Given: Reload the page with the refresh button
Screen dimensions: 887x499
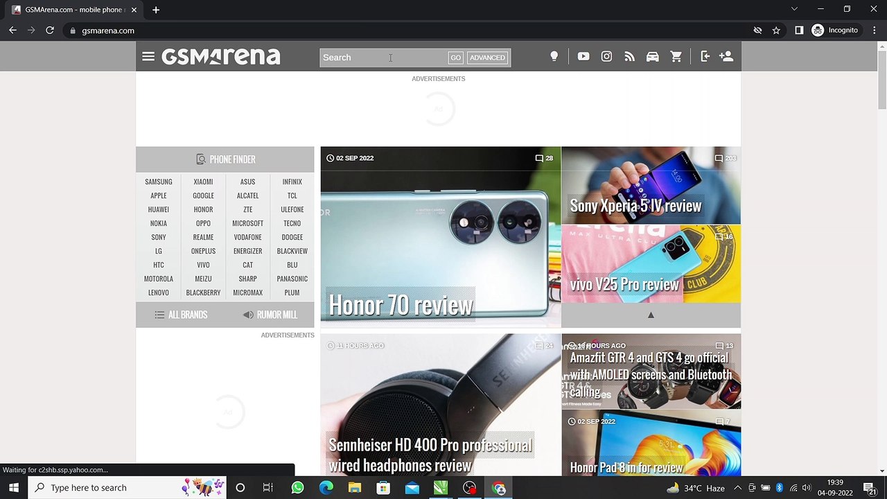Looking at the screenshot, I should 50,30.
